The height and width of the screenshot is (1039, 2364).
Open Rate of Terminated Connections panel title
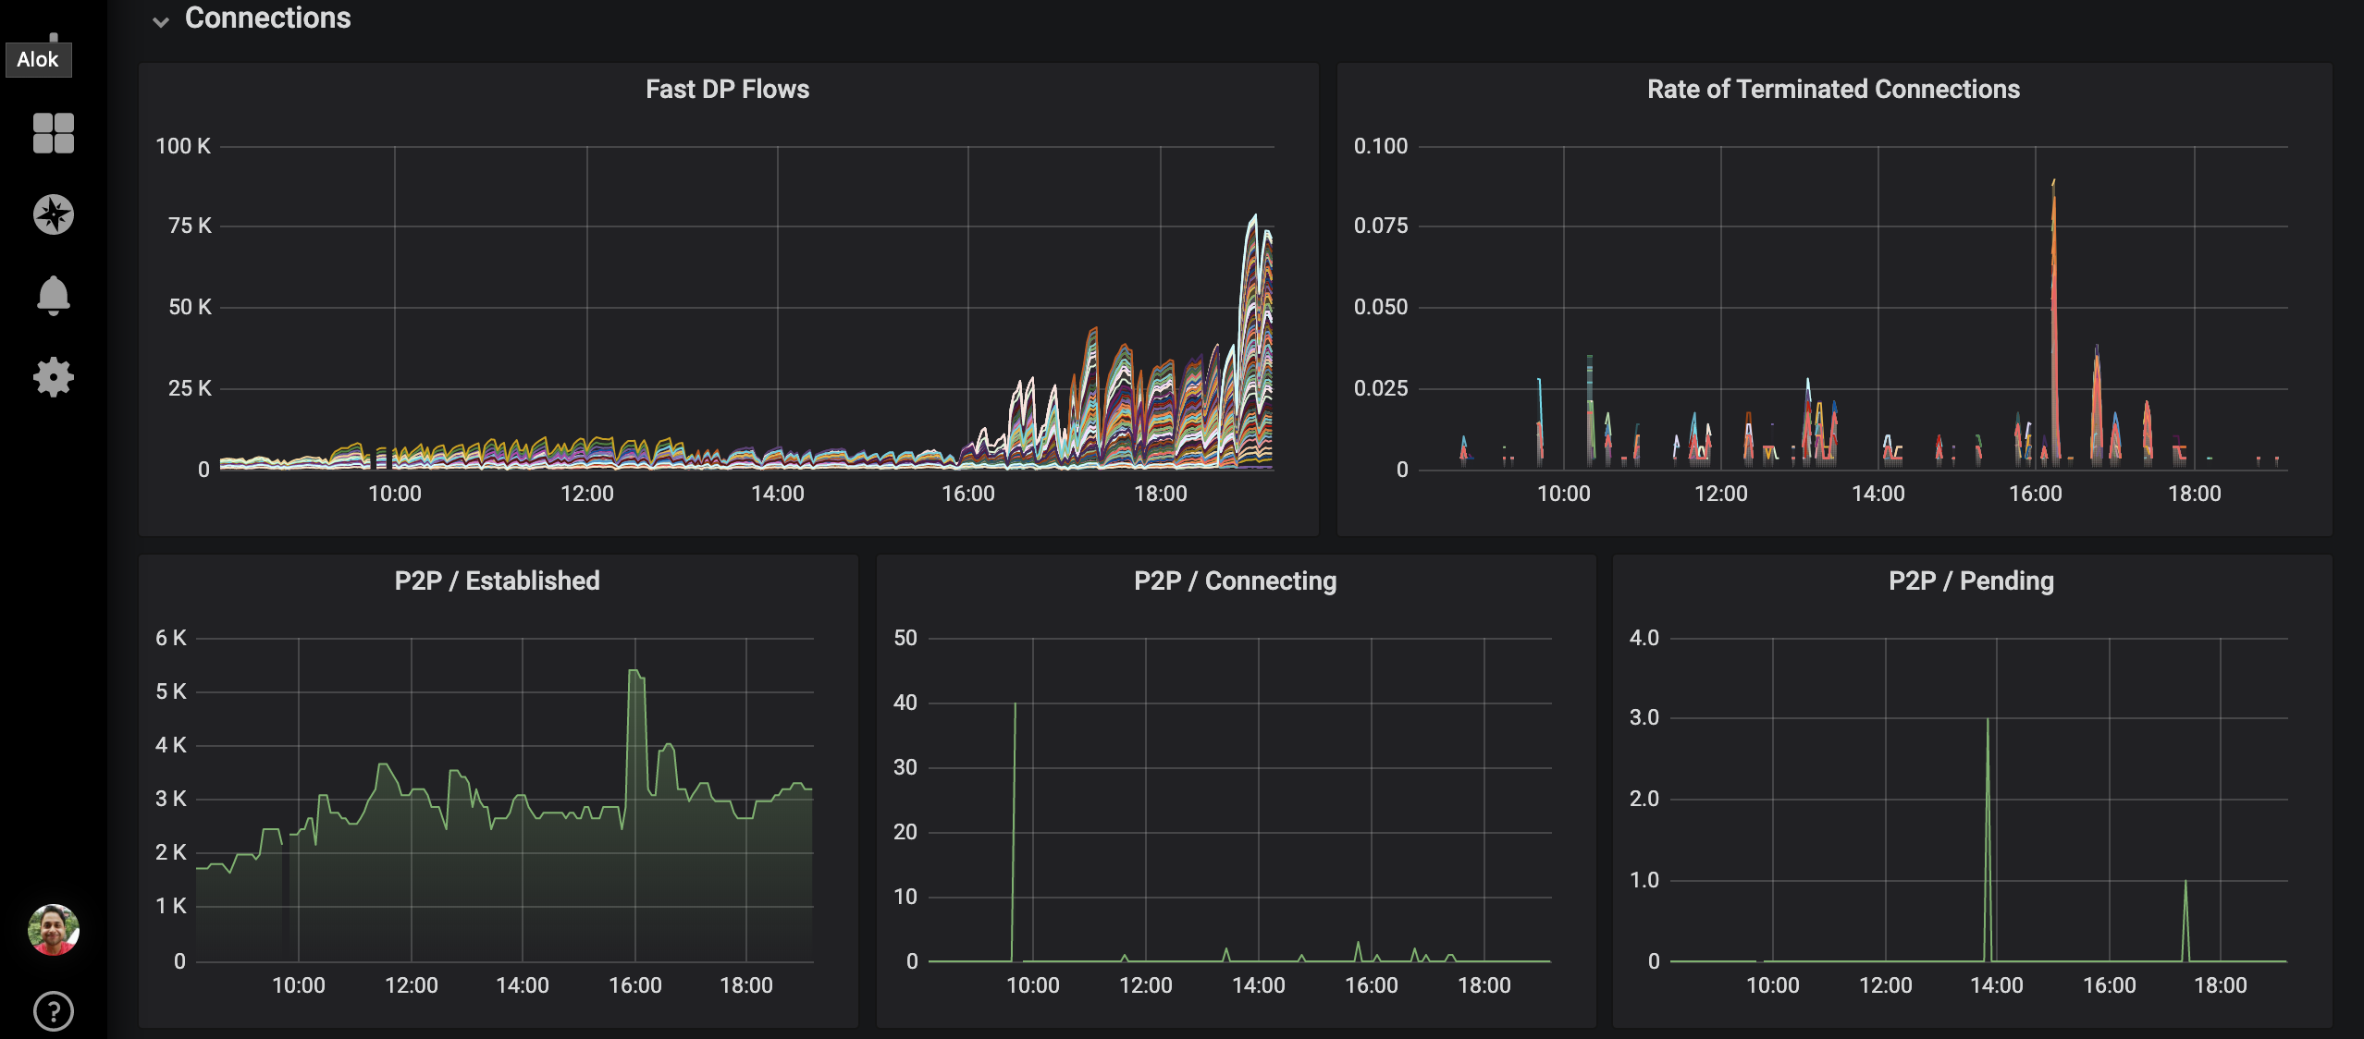(x=1833, y=90)
